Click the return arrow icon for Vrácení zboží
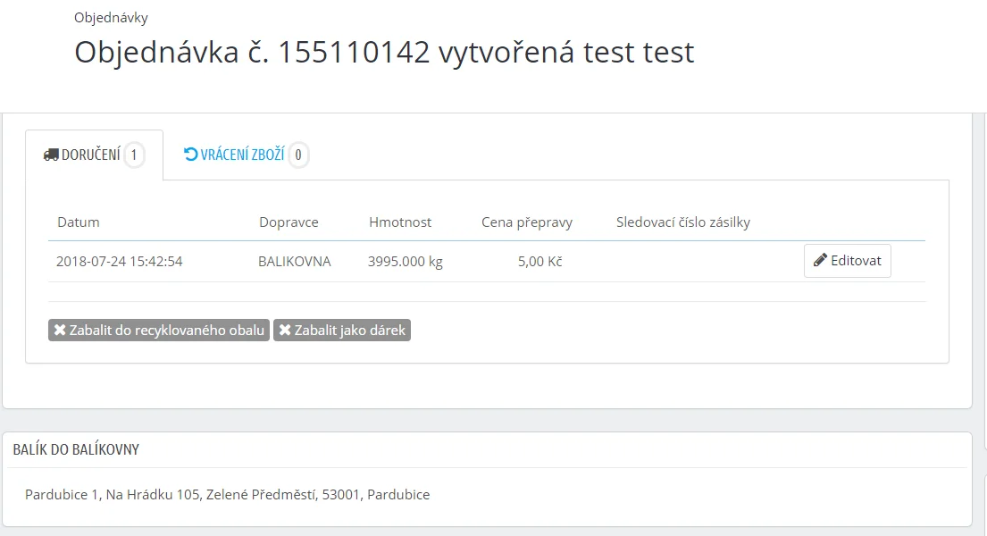 click(190, 155)
